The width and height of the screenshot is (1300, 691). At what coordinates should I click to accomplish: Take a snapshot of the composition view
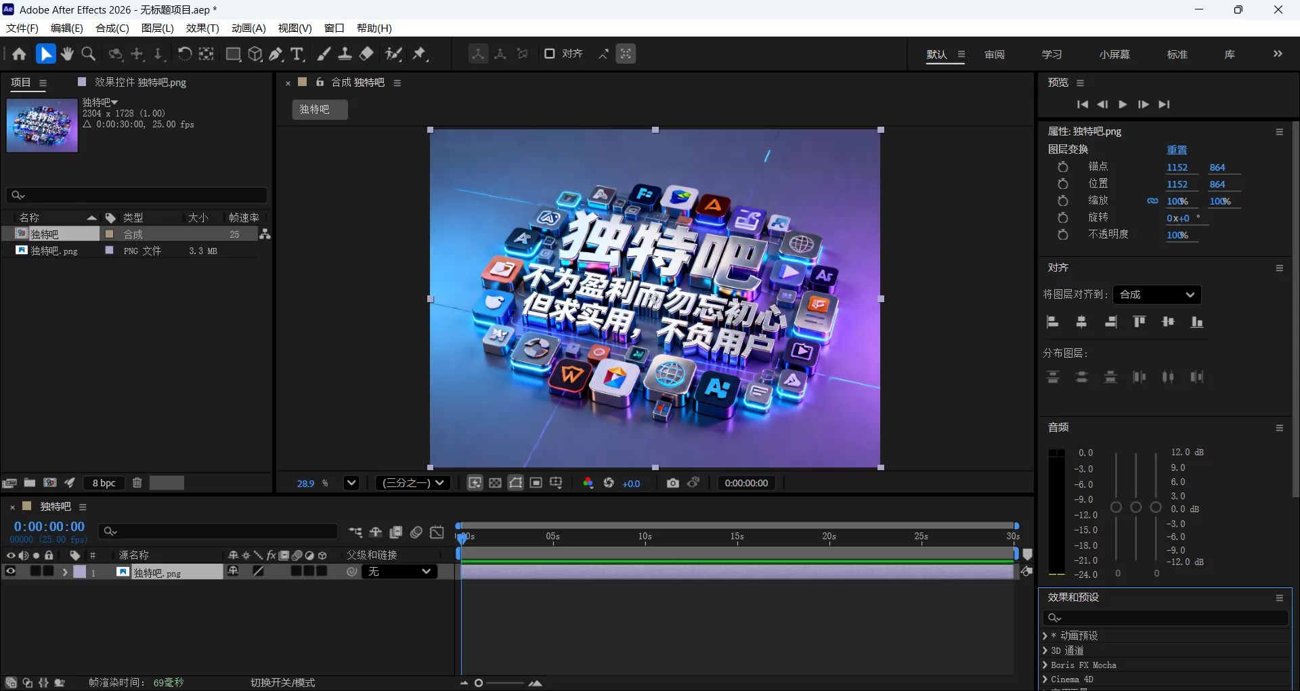pyautogui.click(x=672, y=483)
